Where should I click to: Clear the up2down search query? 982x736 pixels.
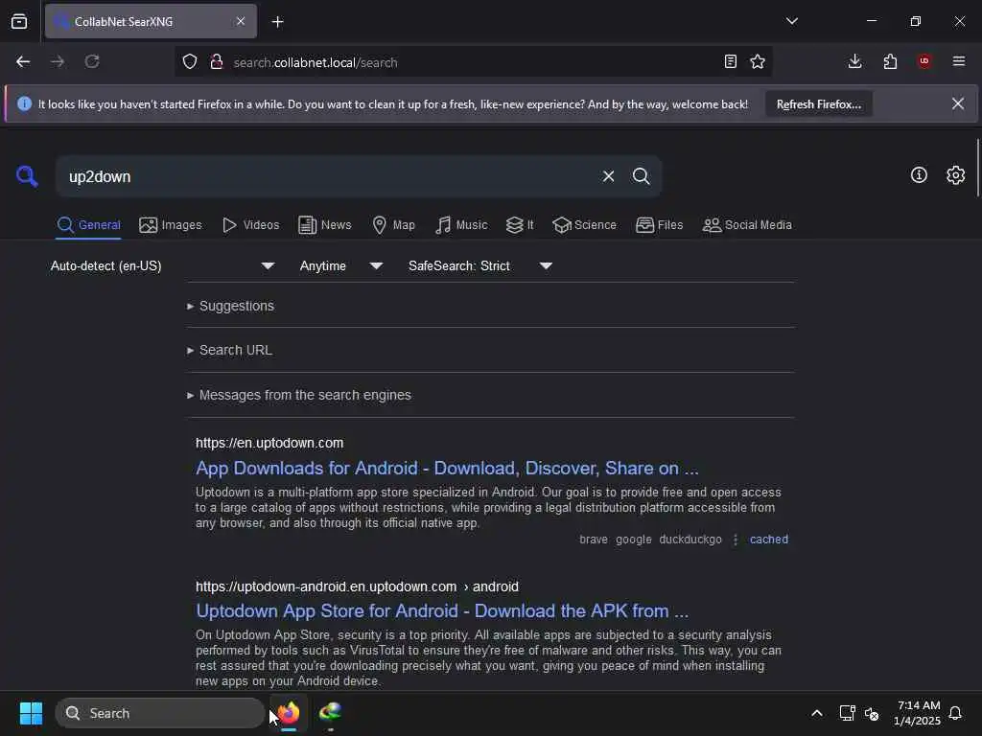[x=608, y=176]
